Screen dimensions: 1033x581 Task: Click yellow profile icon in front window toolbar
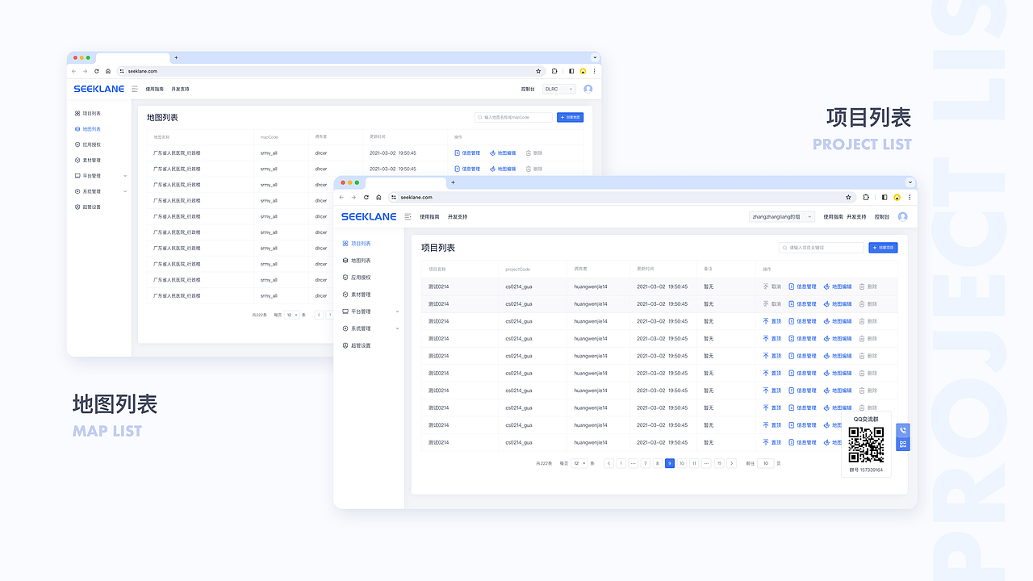897,197
